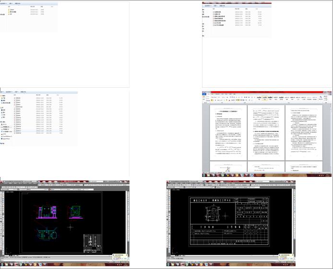This screenshot has height=269, width=333.
Task: Open the middle layer combo box in left AutoCAD window
Action: tap(33, 189)
